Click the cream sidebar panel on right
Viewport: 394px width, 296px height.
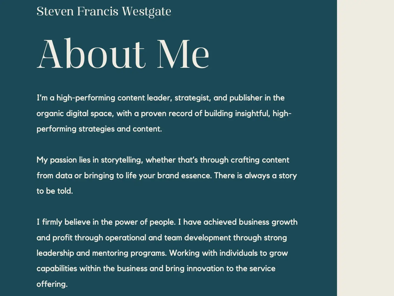[365, 148]
